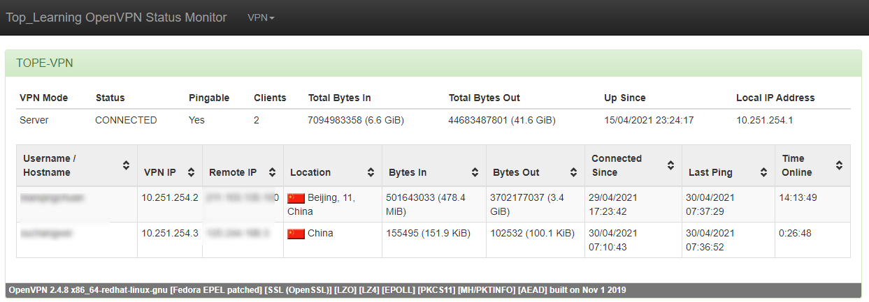This screenshot has height=302, width=869.
Task: Select the 10.251.254.3 VPN IP cell
Action: 170,233
